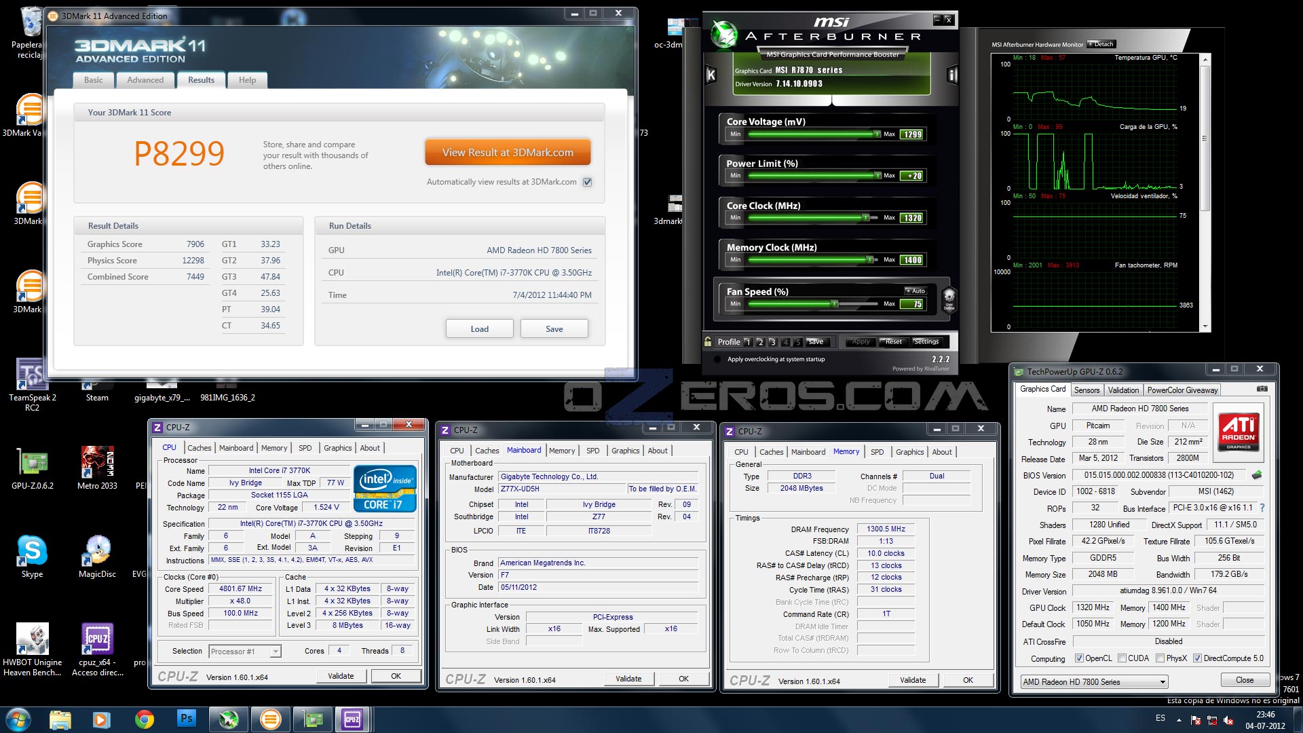Switch to the Advanced tab in 3DMark 11
Viewport: 1303px width, 733px height.
[x=145, y=80]
